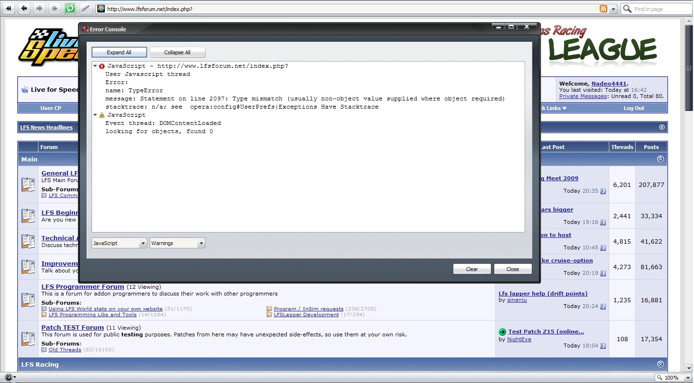This screenshot has height=383, width=694.
Task: Click the site favicon in the address bar
Action: (x=101, y=9)
